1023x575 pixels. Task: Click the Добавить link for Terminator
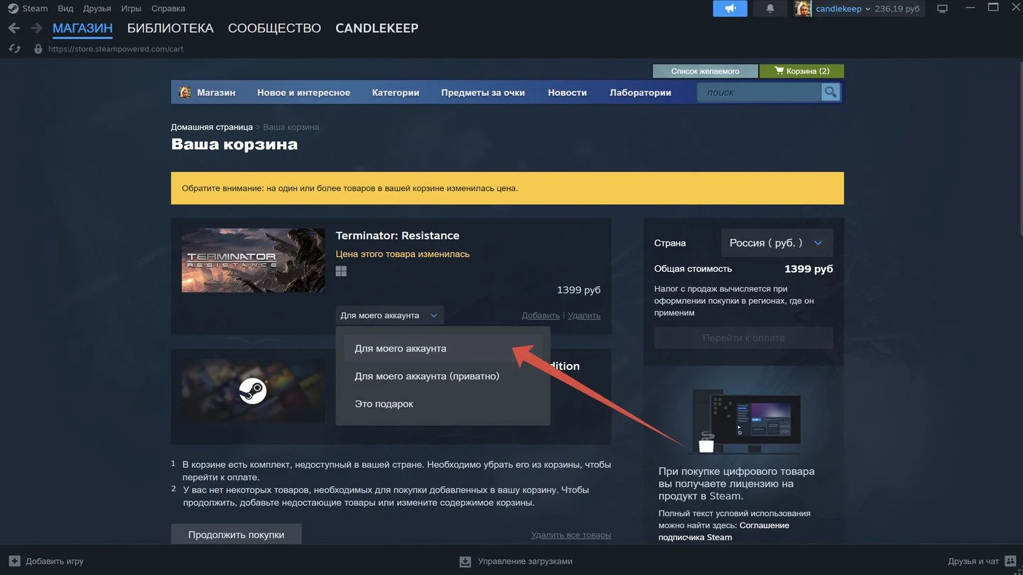point(541,315)
